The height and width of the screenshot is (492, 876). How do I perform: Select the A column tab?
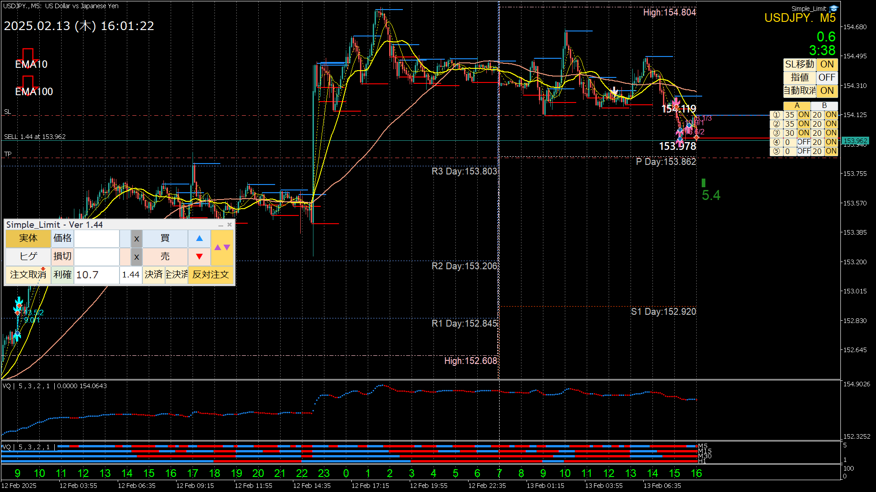(797, 106)
